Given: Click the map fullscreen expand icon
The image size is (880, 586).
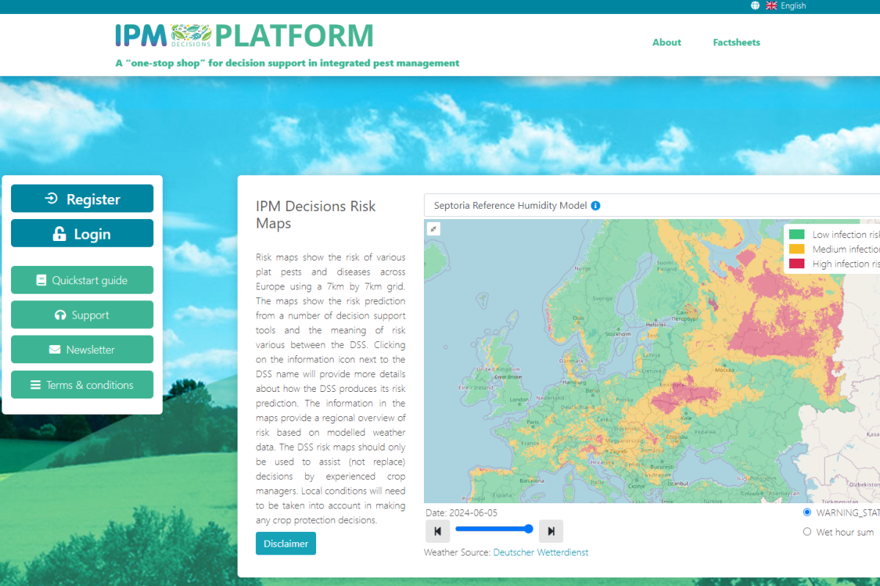Looking at the screenshot, I should click(x=433, y=229).
